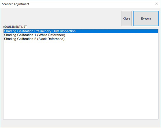This screenshot has width=161, height=128.
Task: Select Shading Calibration Preliminary Dust Inspection
Action: [x=80, y=31]
